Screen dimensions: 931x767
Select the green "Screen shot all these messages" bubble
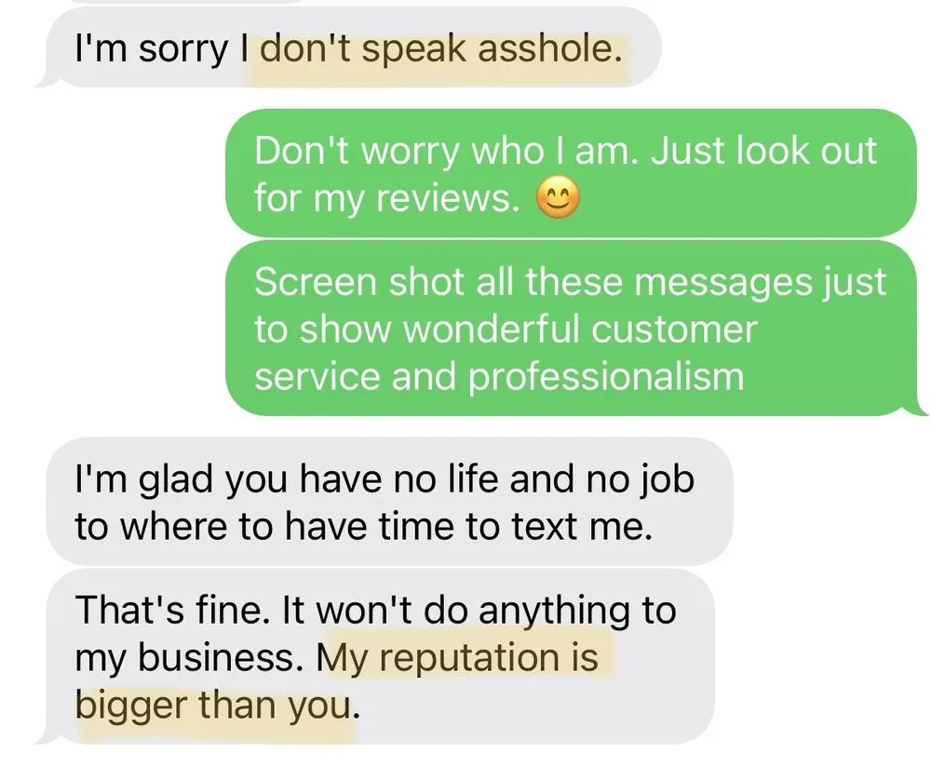click(x=572, y=329)
